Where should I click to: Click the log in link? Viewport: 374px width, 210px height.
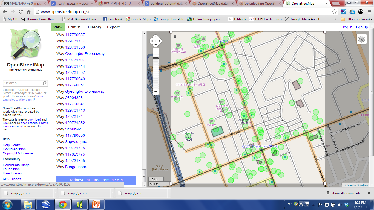click(348, 27)
